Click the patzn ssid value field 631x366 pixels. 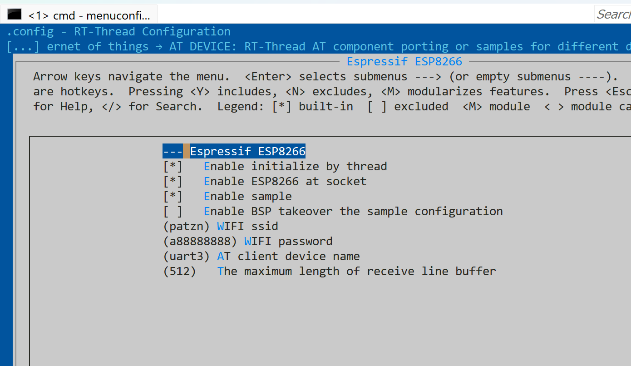click(187, 227)
